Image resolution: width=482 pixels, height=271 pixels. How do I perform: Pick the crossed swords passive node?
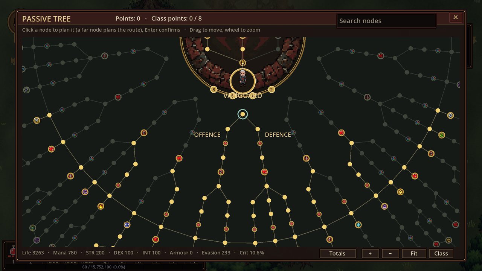(x=37, y=120)
